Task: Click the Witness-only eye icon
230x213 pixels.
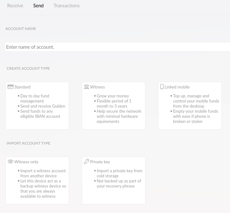Action: click(10, 161)
